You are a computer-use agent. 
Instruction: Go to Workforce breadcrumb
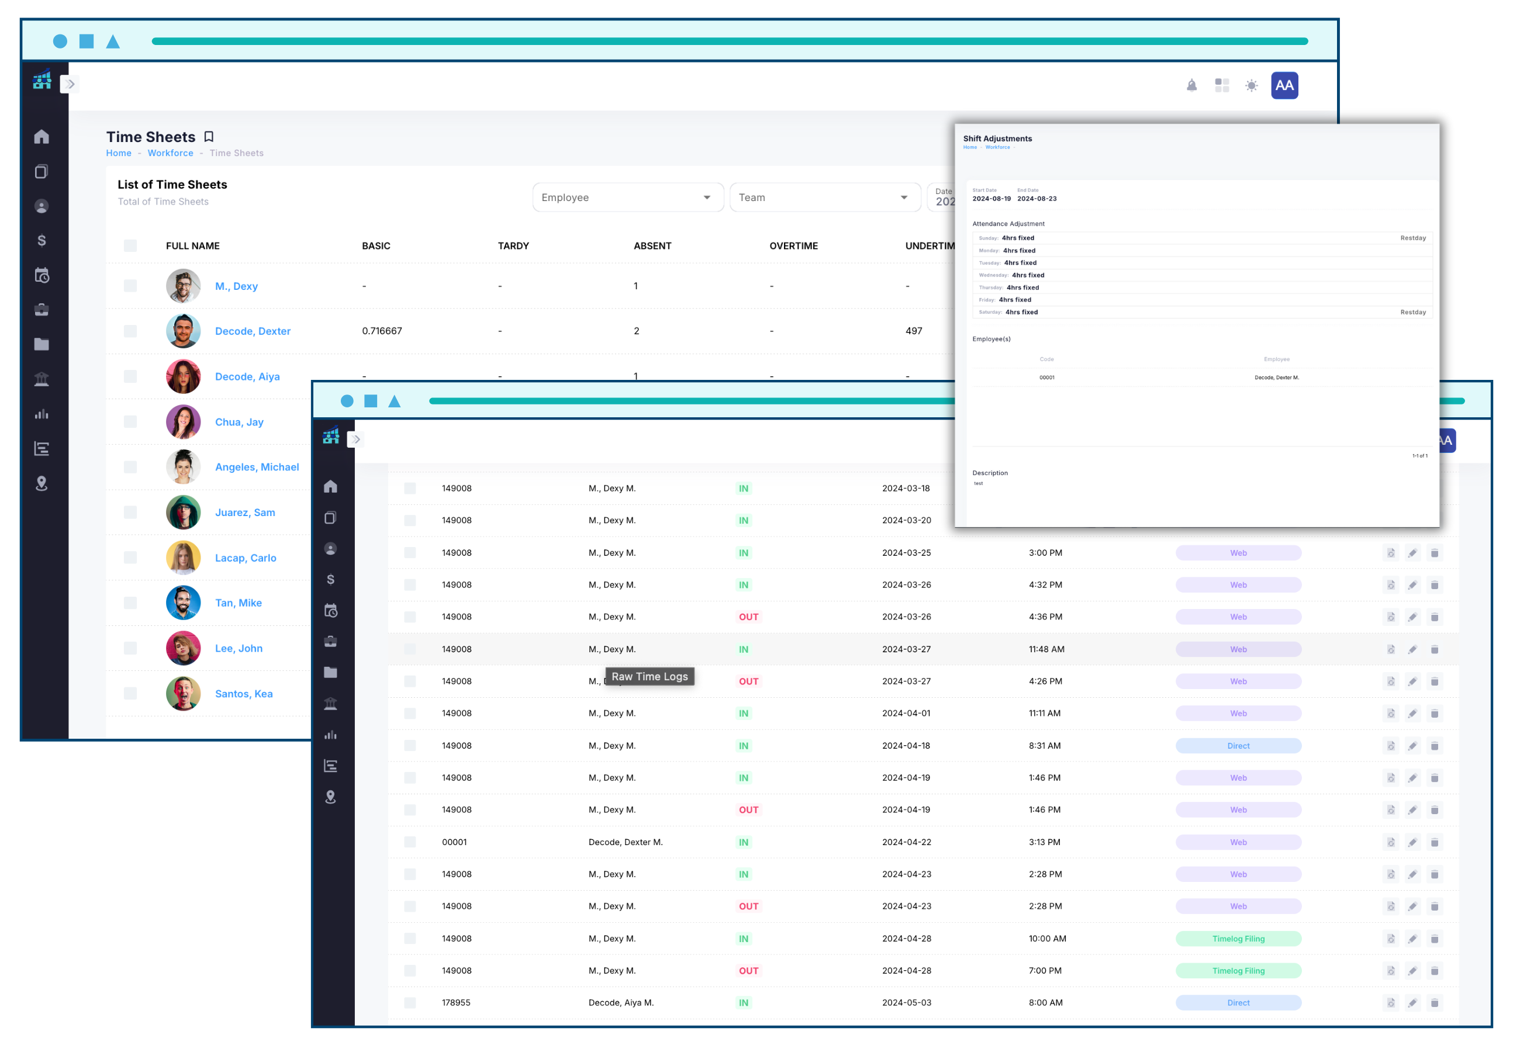click(170, 153)
